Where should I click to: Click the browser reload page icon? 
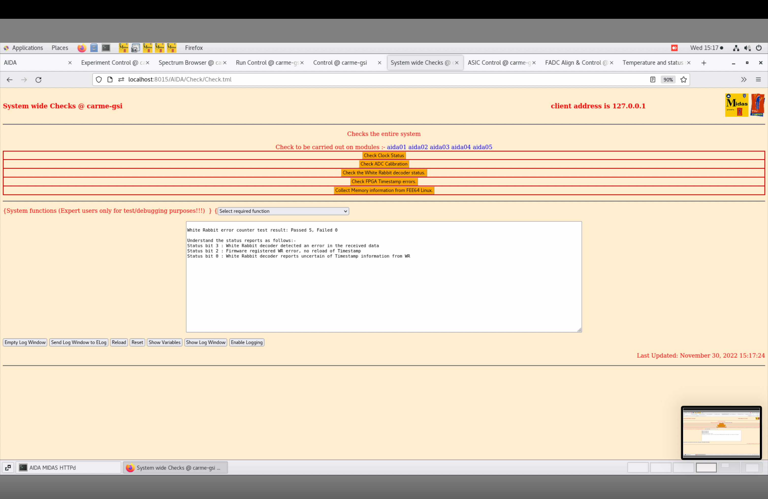[x=38, y=80]
